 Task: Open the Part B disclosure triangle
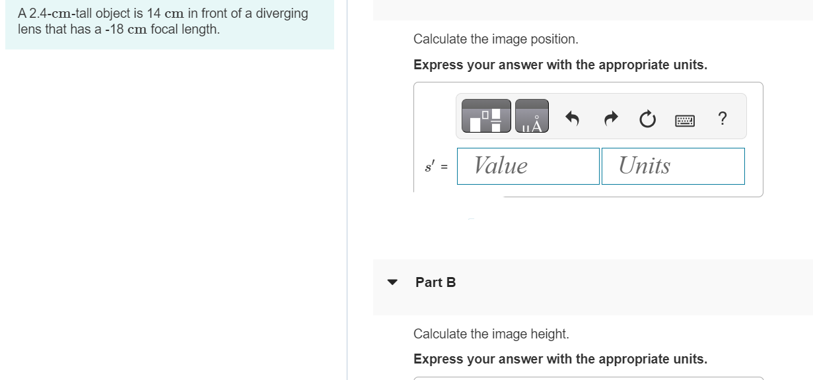click(x=393, y=282)
